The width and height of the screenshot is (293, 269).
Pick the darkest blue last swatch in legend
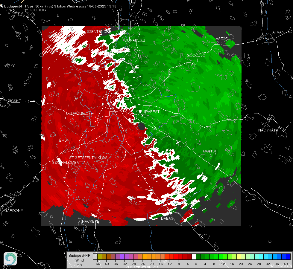tap(288, 256)
